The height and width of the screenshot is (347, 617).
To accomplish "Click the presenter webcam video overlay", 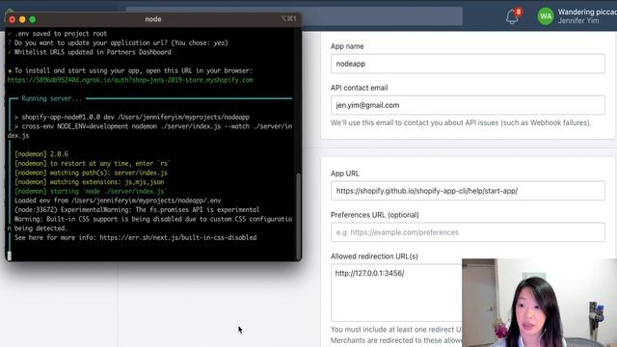I will (540, 303).
